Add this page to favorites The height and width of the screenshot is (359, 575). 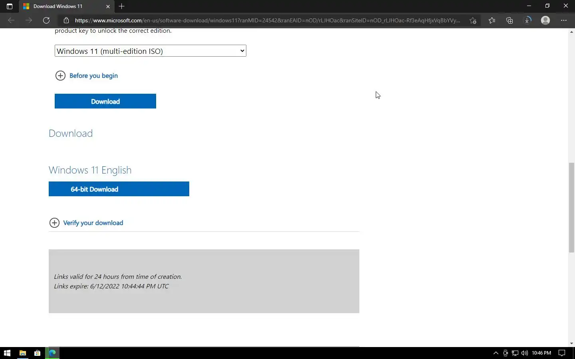[473, 20]
